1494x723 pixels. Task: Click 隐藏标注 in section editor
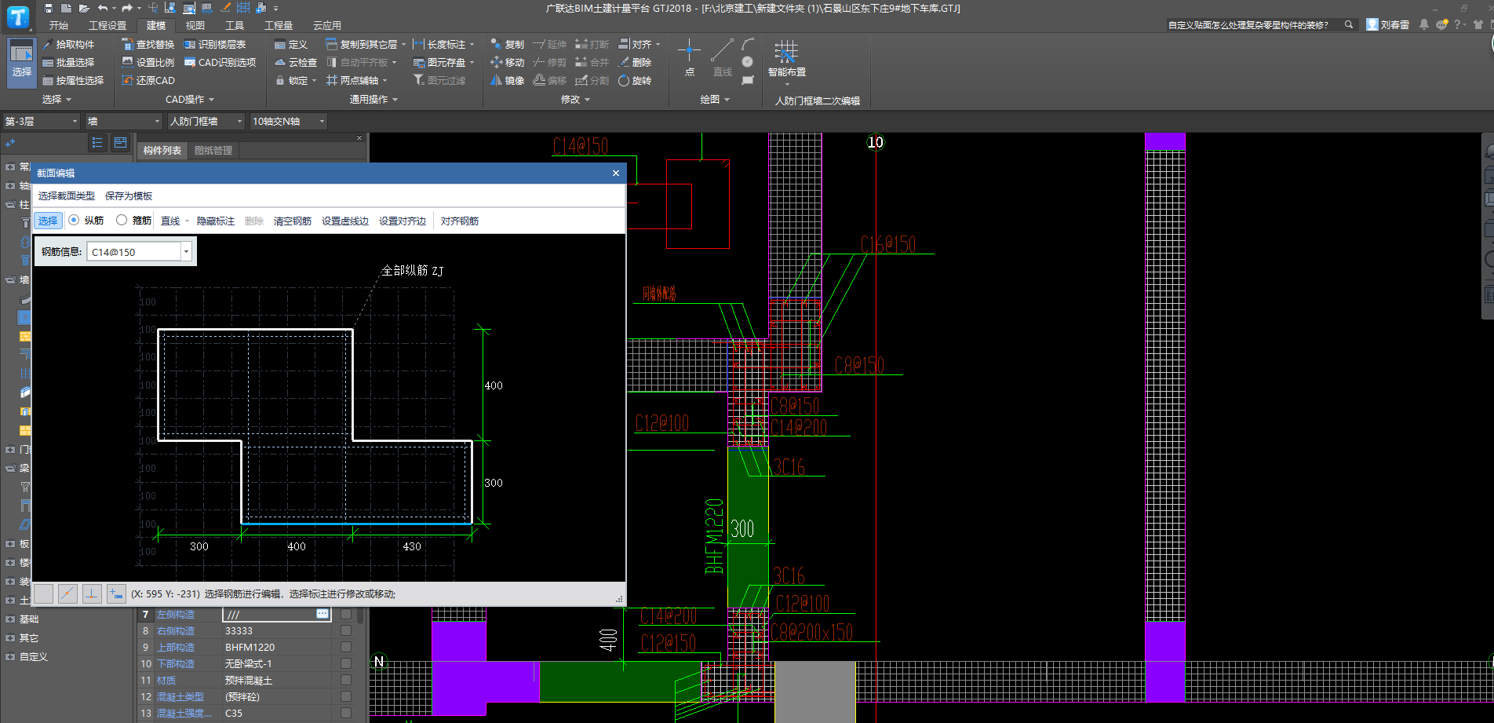(x=216, y=221)
